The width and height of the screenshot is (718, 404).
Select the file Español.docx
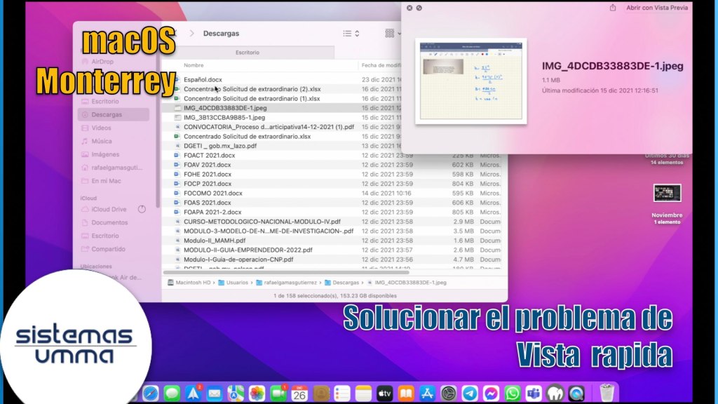[x=203, y=80]
